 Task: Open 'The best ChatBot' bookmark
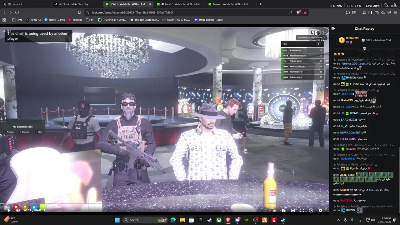pyautogui.click(x=144, y=20)
